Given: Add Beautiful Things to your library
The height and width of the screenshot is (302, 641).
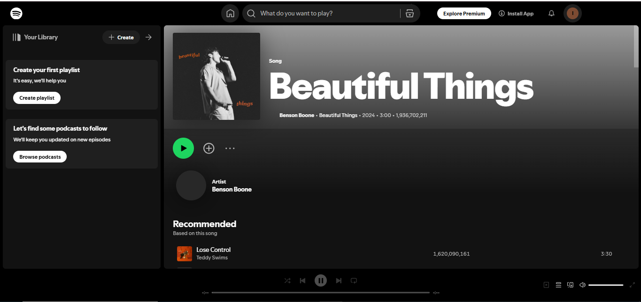Looking at the screenshot, I should (209, 148).
